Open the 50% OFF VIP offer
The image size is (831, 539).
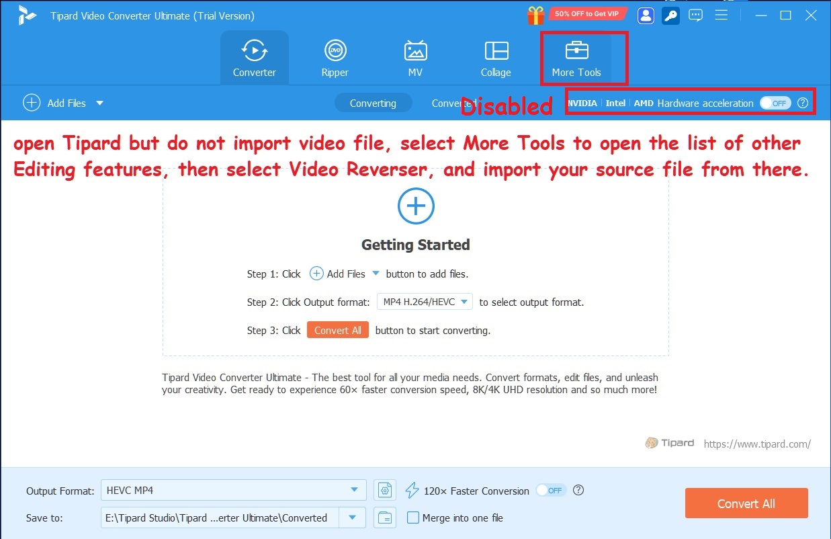[x=587, y=13]
